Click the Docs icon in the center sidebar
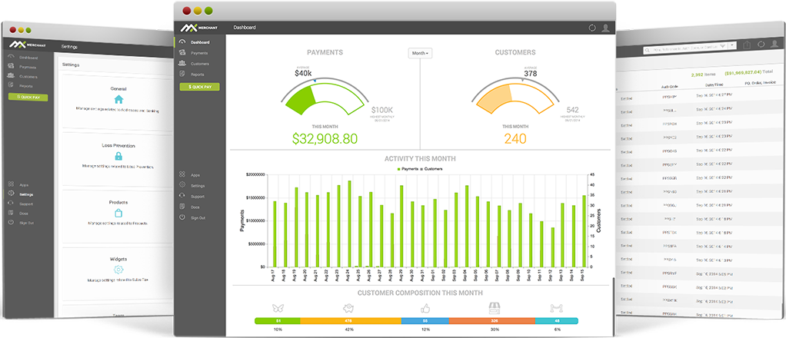 (x=182, y=207)
